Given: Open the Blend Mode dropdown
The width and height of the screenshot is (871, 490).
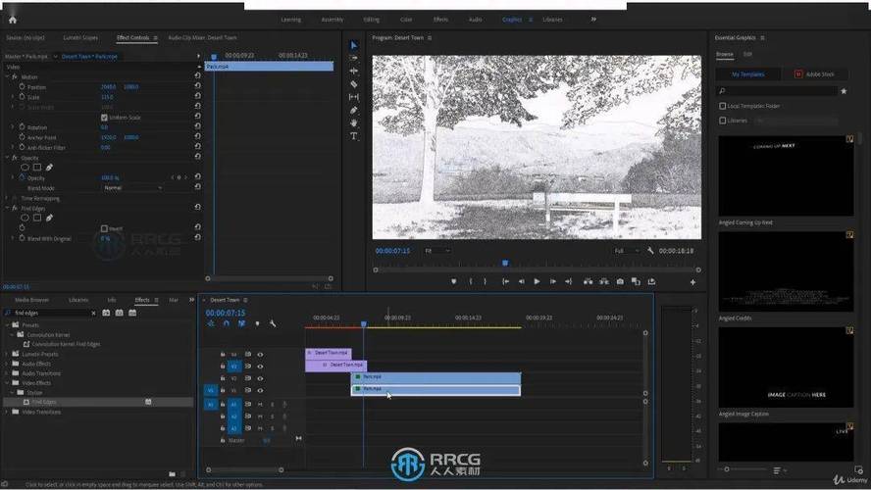Looking at the screenshot, I should coord(132,187).
